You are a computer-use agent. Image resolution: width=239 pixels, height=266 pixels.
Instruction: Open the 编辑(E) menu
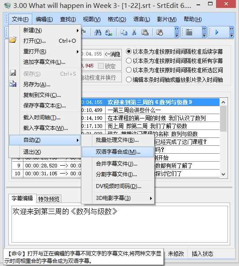pyautogui.click(x=44, y=19)
